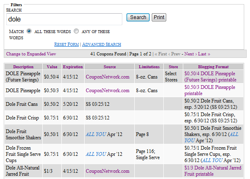Open the Advanced Search link
Image resolution: width=250 pixels, height=179 pixels.
click(x=102, y=44)
